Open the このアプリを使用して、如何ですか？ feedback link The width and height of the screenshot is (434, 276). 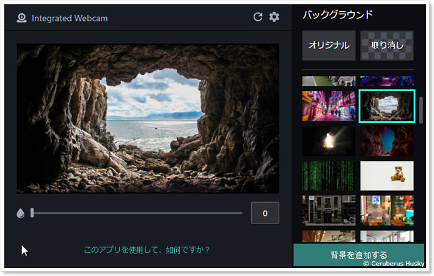coord(147,250)
